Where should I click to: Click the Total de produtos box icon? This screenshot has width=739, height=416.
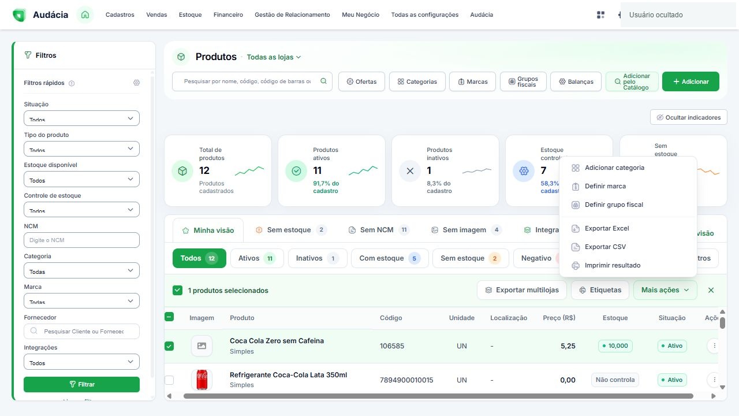182,171
